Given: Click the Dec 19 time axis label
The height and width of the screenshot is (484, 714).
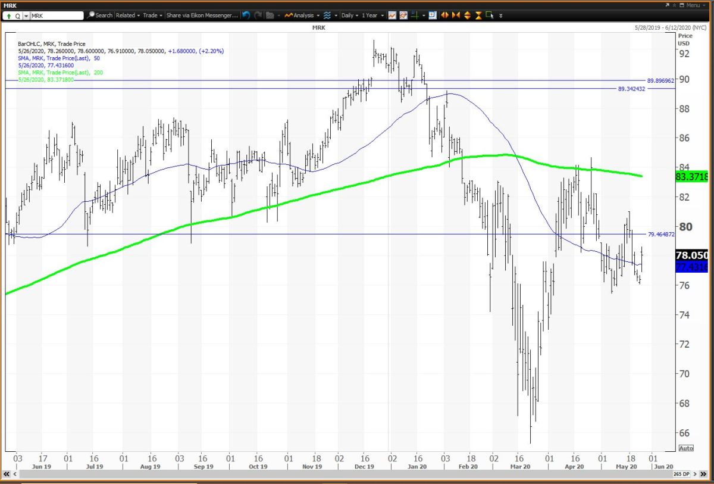Looking at the screenshot, I should tap(364, 467).
